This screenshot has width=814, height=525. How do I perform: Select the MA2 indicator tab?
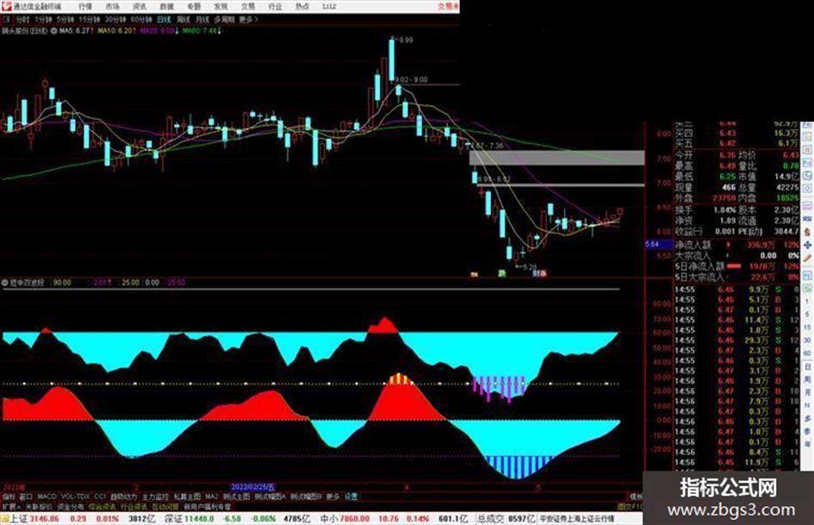coord(211,497)
